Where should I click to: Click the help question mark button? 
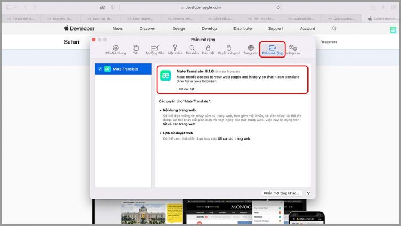(308, 193)
